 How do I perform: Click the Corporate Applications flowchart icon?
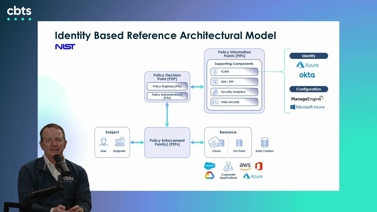228,167
